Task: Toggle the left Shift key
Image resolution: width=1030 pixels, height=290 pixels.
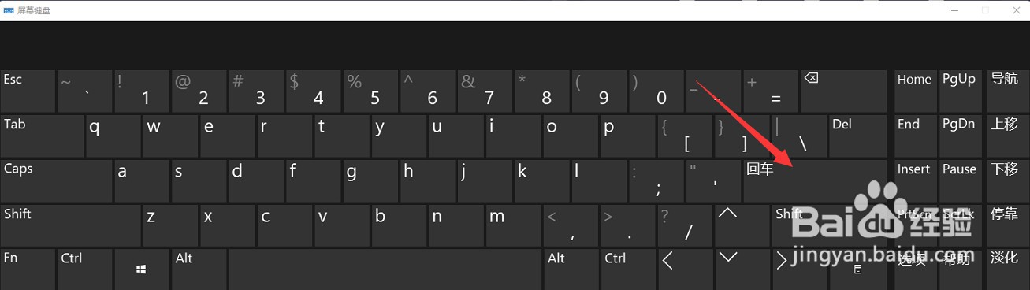Action: point(70,225)
